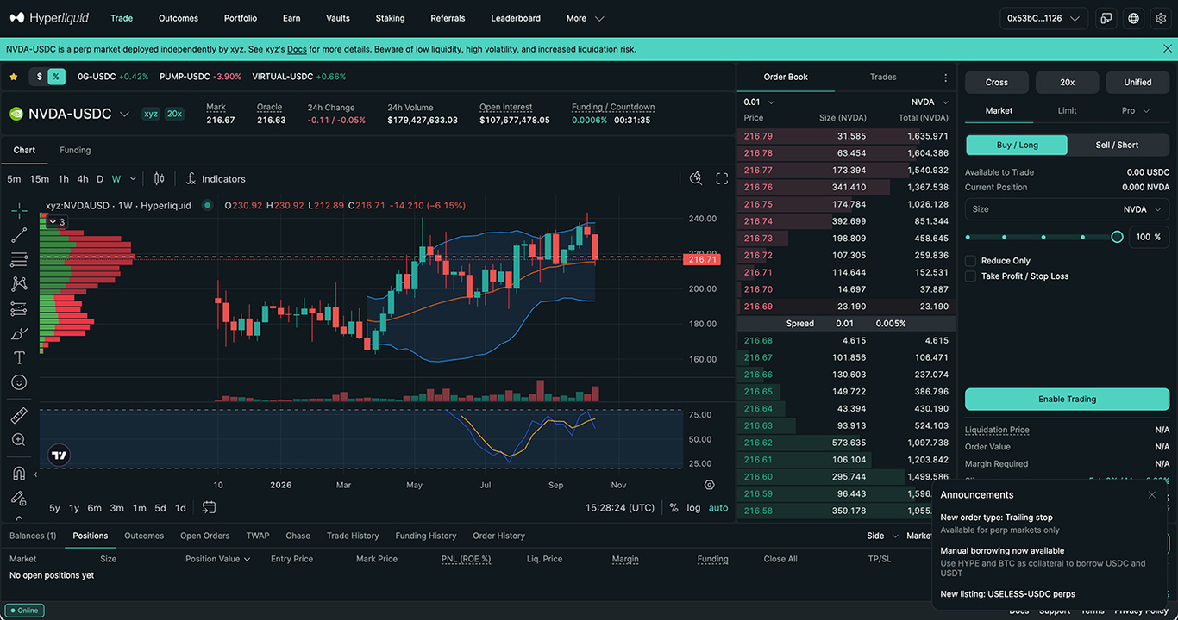Open the candlestick chart type selector

click(x=159, y=179)
